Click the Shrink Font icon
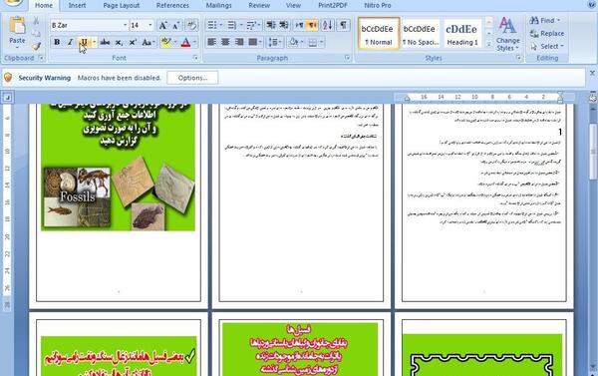 [x=176, y=25]
